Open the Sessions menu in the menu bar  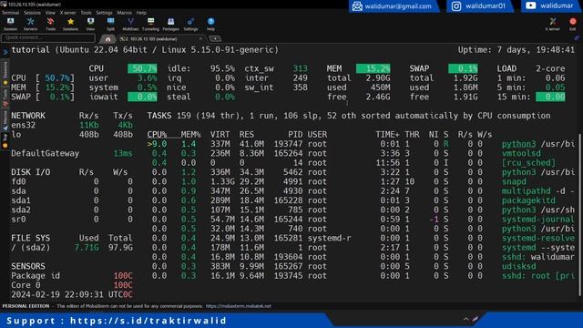[32, 13]
